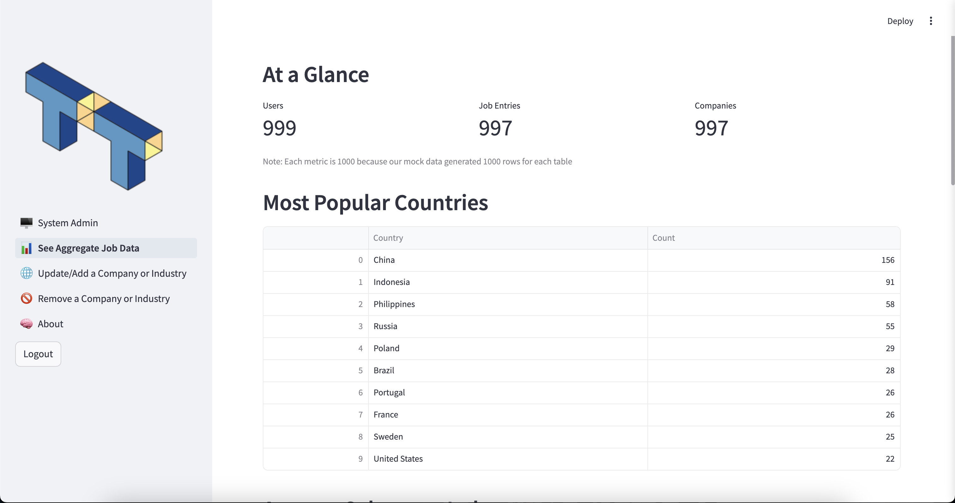Click the Users metric value 999
This screenshot has height=503, width=955.
279,128
